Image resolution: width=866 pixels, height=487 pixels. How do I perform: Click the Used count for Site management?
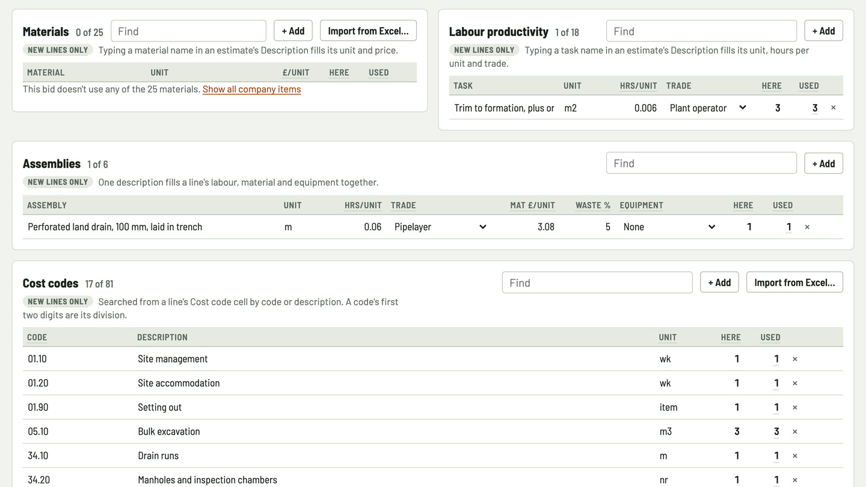click(776, 360)
